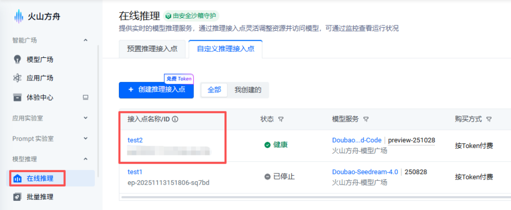Open the 模型服务 column filter icon
This screenshot has height=210, width=511.
[366, 119]
